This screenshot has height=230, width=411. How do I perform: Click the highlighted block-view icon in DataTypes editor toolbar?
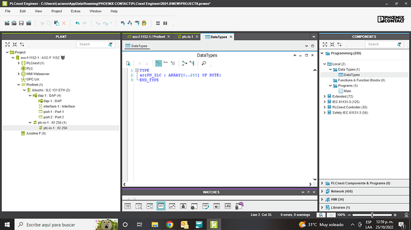click(x=158, y=63)
